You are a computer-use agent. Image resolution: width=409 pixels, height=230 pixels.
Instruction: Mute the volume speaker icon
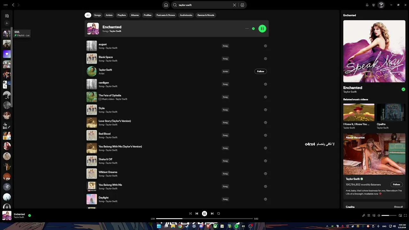click(x=379, y=216)
